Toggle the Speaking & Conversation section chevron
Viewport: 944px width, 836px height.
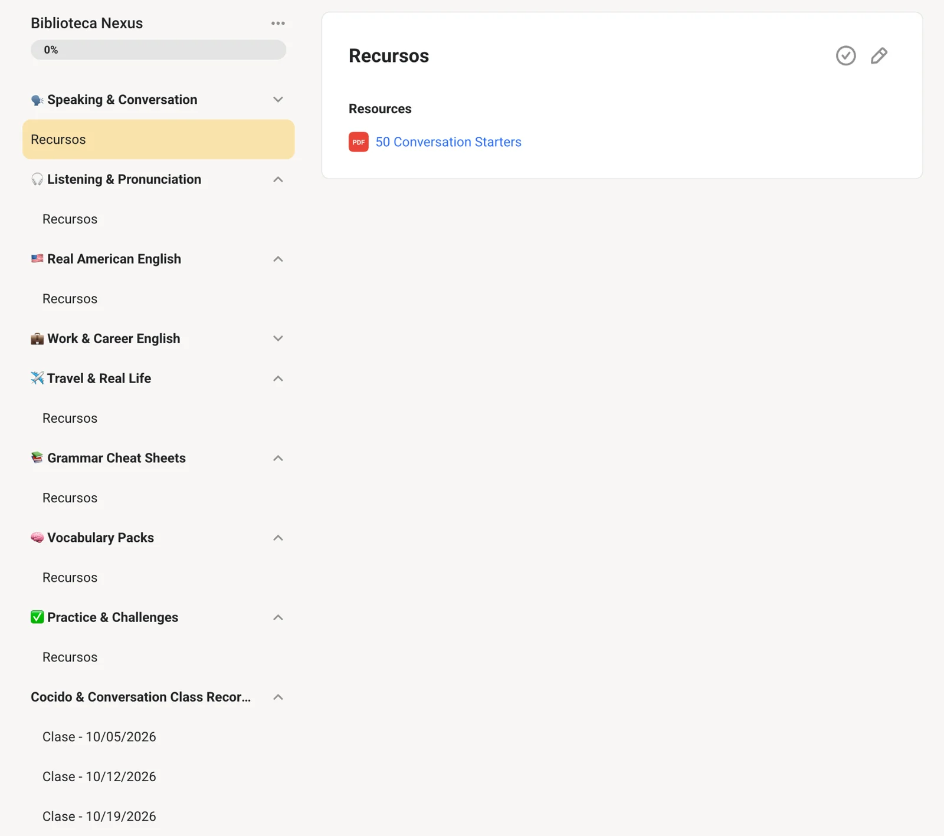click(278, 100)
